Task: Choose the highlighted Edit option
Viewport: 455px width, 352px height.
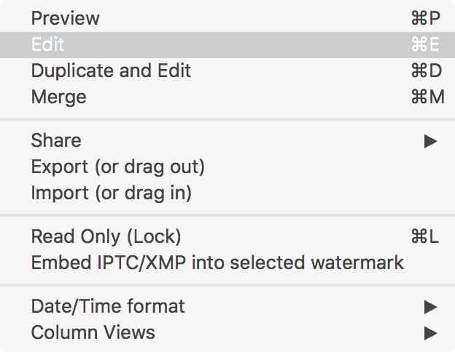Action: (47, 44)
